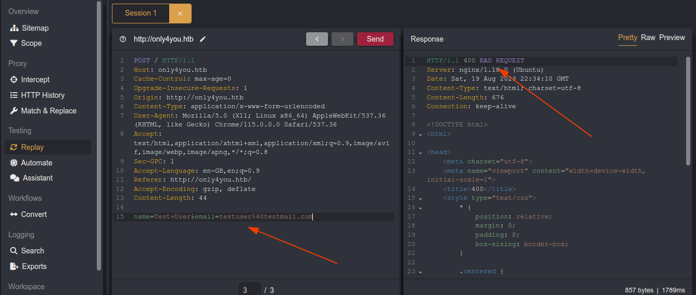Collapse the head tag fold arrow

420,152
